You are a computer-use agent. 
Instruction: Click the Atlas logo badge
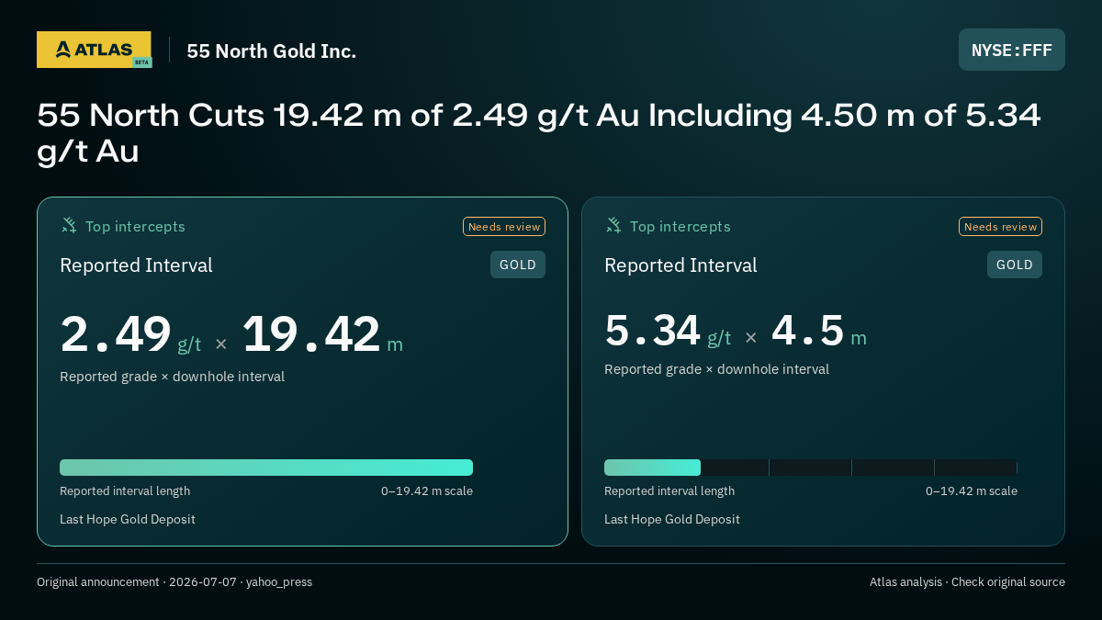[x=94, y=50]
